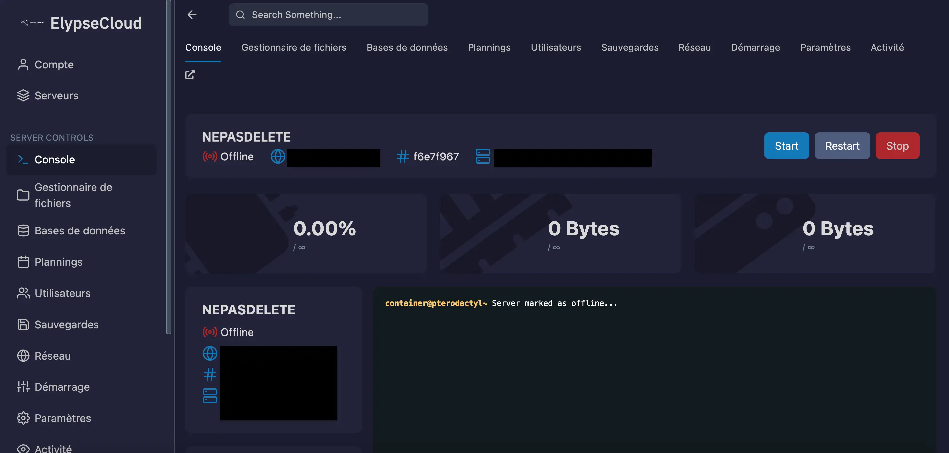Click the globe icon in lower NEPASDELETE card
Screen dimensions: 949x453
pos(210,354)
